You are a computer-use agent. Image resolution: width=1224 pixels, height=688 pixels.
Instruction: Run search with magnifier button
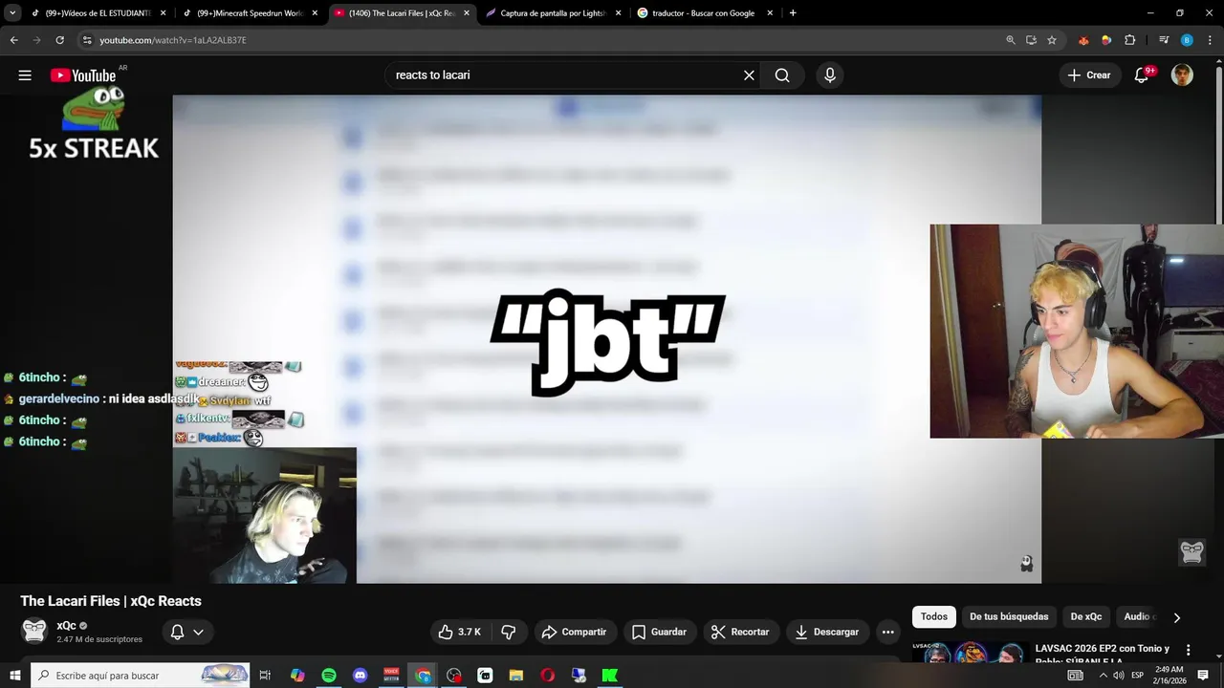782,75
